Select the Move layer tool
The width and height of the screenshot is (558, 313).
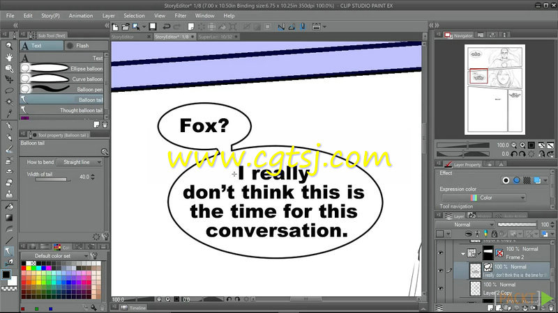[x=9, y=79]
